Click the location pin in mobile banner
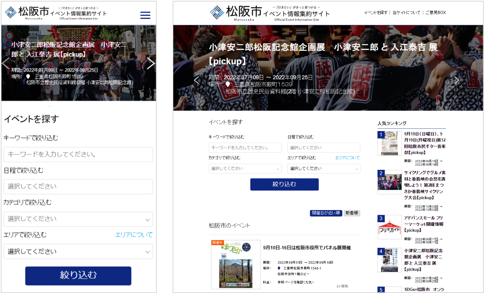The height and width of the screenshot is (293, 484). [28, 76]
